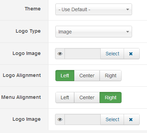
Task: Clear the logo image under Logo Type row
Action: (132, 54)
